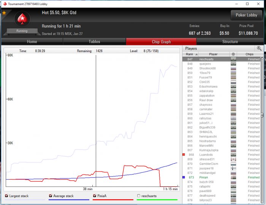This screenshot has width=266, height=205.
Task: Click the red PiniaA color line
Action: pos(113,200)
